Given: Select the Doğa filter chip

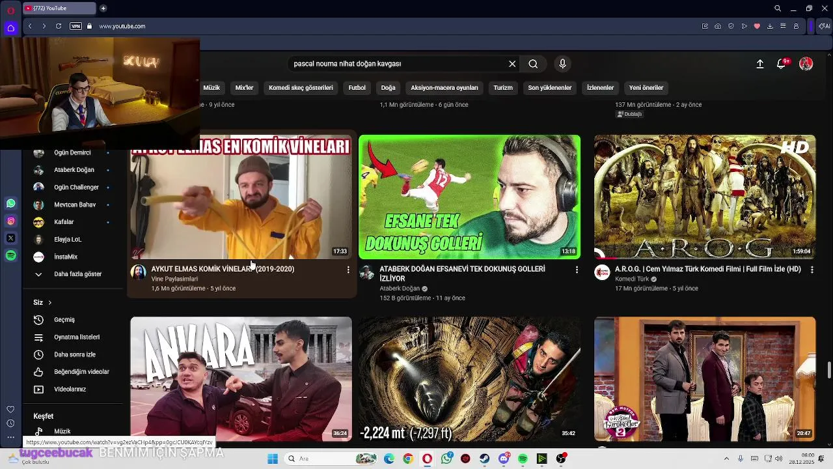Looking at the screenshot, I should tap(389, 88).
